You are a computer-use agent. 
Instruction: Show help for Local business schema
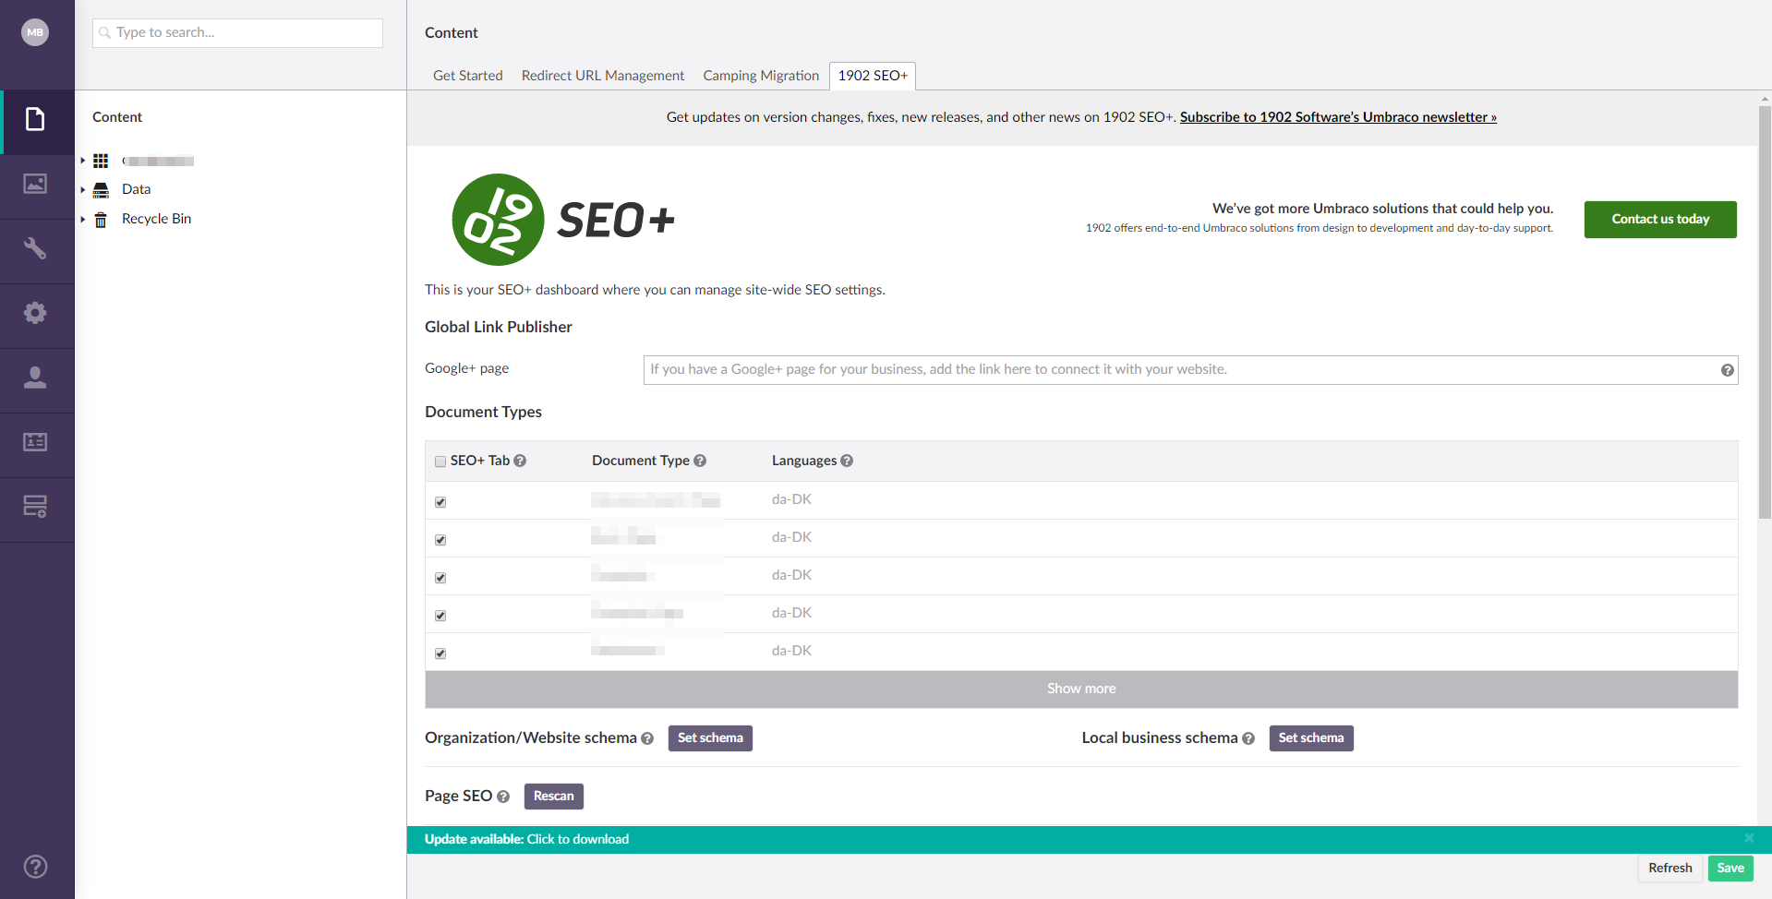[x=1248, y=738]
